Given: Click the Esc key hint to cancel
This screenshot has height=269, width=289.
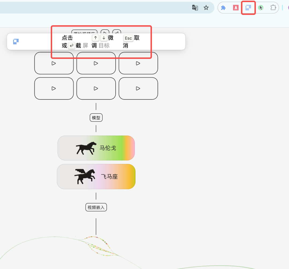Looking at the screenshot, I should pyautogui.click(x=128, y=38).
